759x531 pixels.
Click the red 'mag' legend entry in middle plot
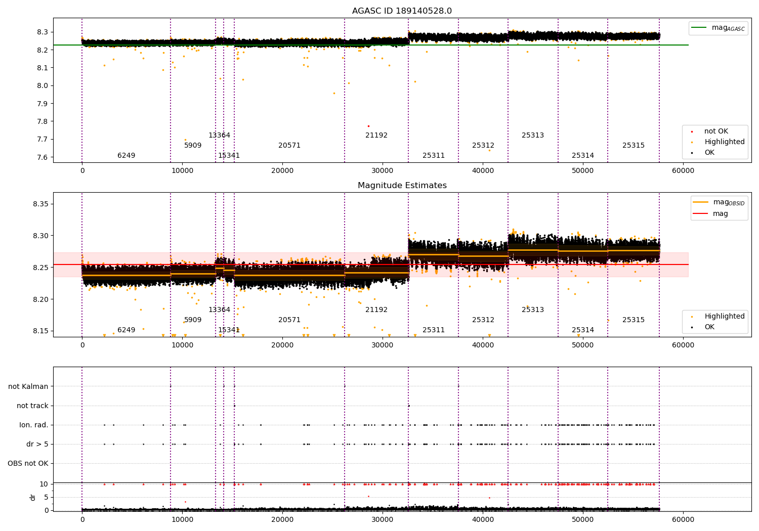pos(711,214)
